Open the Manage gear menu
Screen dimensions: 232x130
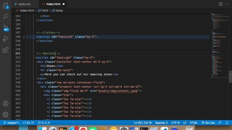tap(6, 114)
